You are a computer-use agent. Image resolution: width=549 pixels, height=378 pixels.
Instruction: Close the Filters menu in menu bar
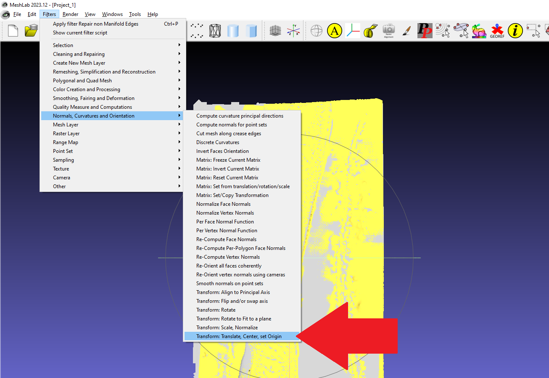point(49,14)
